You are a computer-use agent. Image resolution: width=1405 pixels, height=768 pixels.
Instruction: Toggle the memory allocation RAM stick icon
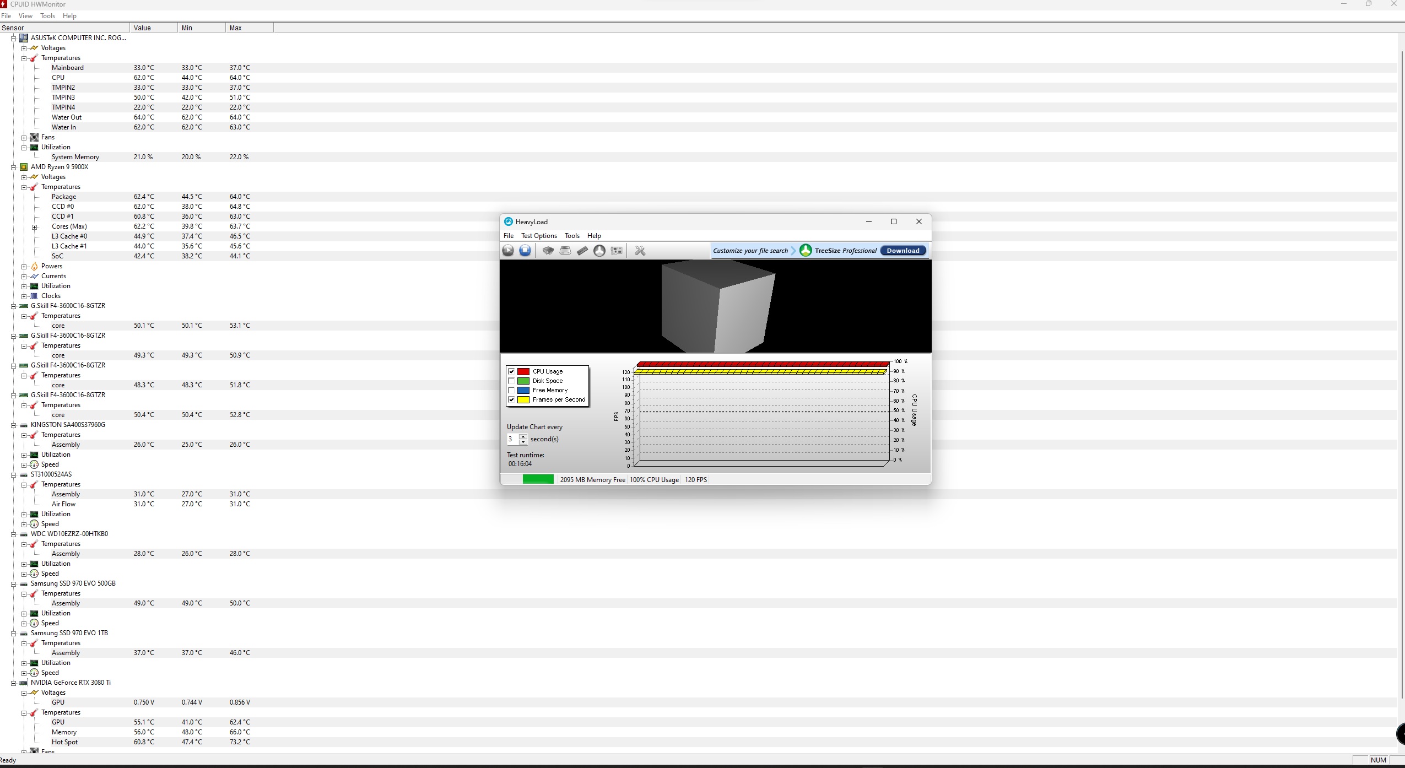[582, 251]
